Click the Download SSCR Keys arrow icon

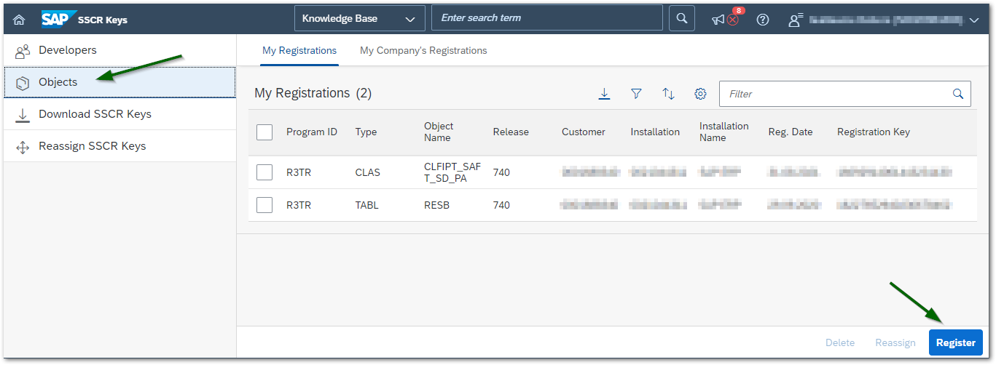click(23, 115)
